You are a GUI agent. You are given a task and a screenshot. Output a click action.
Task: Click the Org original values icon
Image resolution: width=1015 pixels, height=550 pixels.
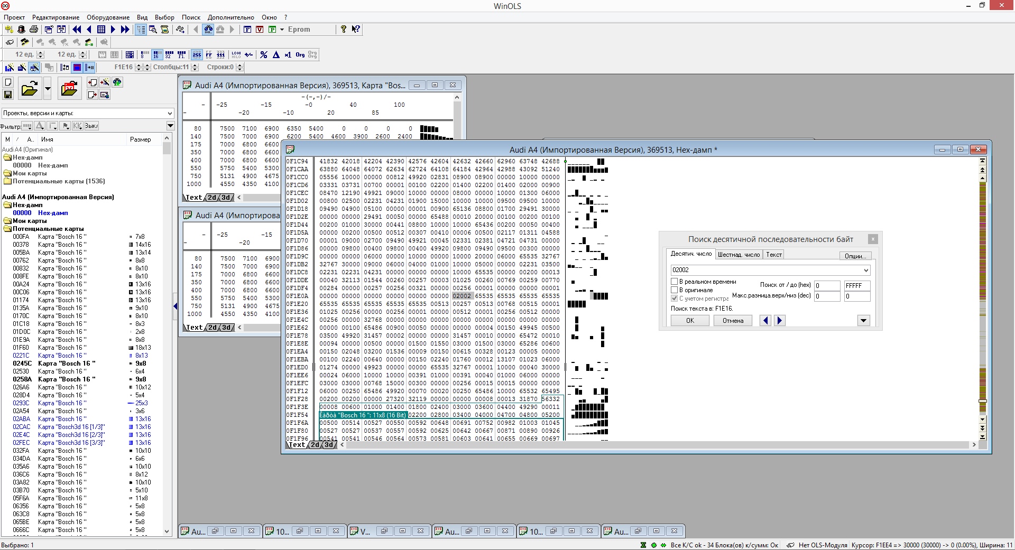pos(300,54)
